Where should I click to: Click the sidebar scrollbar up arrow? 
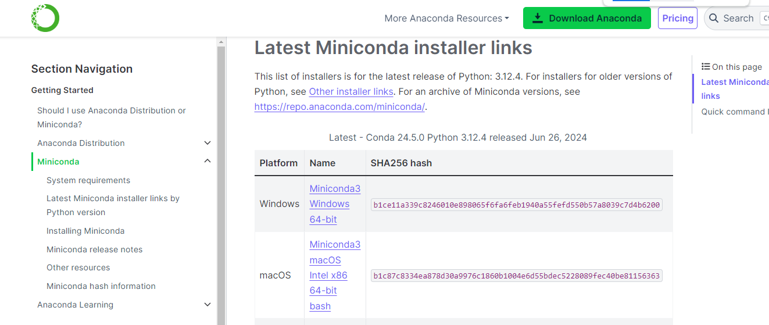pos(221,42)
